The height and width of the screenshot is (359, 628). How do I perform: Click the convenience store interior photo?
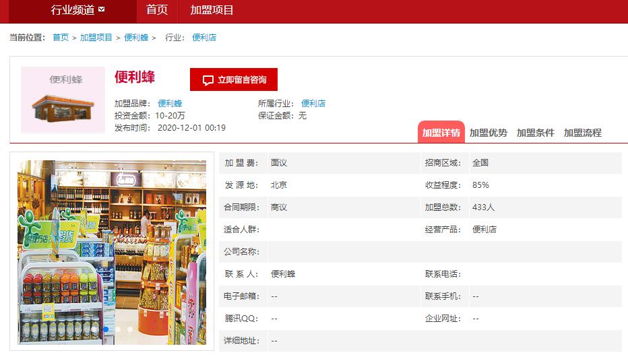coord(112,252)
